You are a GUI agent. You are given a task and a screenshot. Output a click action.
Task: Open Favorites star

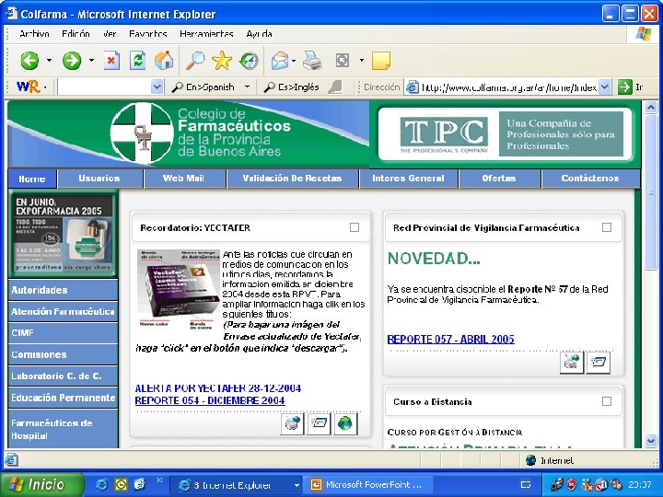click(222, 61)
